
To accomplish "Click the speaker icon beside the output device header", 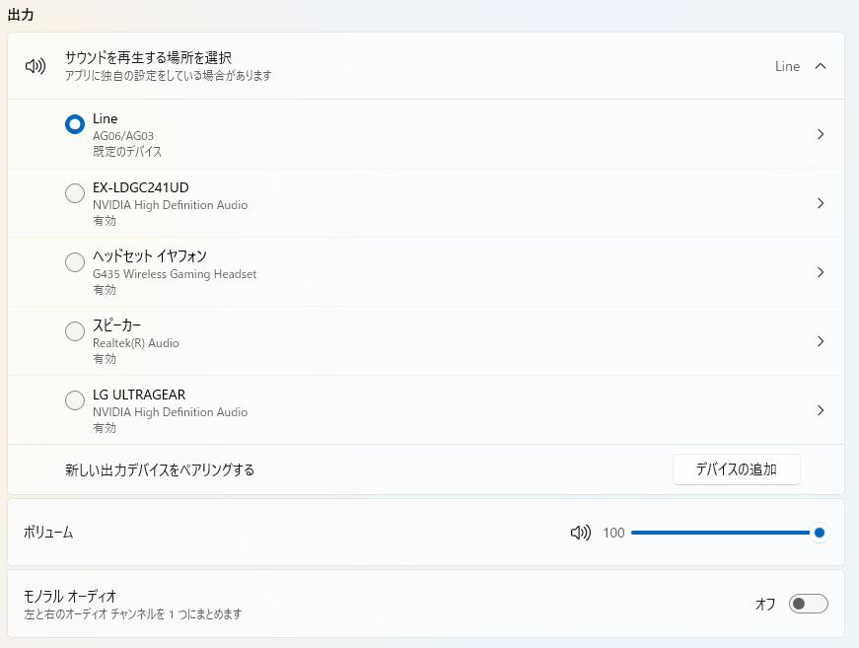I will [x=36, y=66].
